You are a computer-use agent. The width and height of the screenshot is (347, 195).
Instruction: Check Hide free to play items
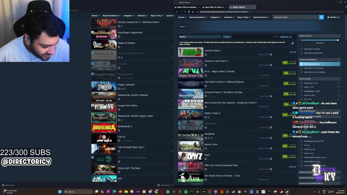pyautogui.click(x=301, y=53)
